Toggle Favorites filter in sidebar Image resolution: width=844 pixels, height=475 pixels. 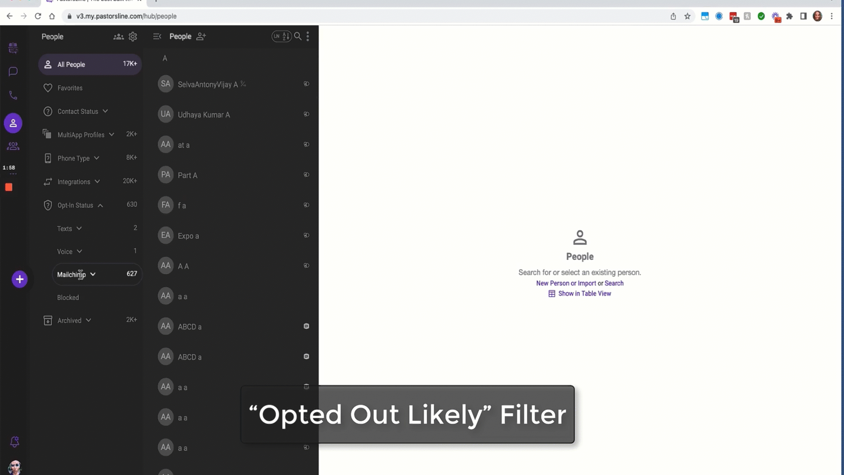(69, 88)
